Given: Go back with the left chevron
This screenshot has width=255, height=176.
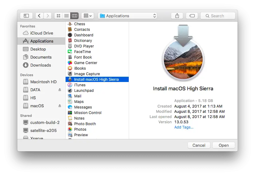Looking at the screenshot, I should pyautogui.click(x=39, y=16).
